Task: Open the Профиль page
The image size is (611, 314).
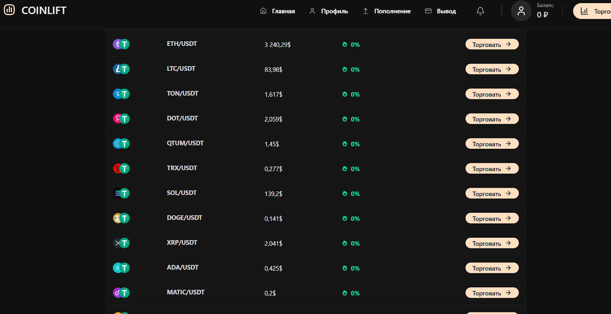Action: [329, 11]
